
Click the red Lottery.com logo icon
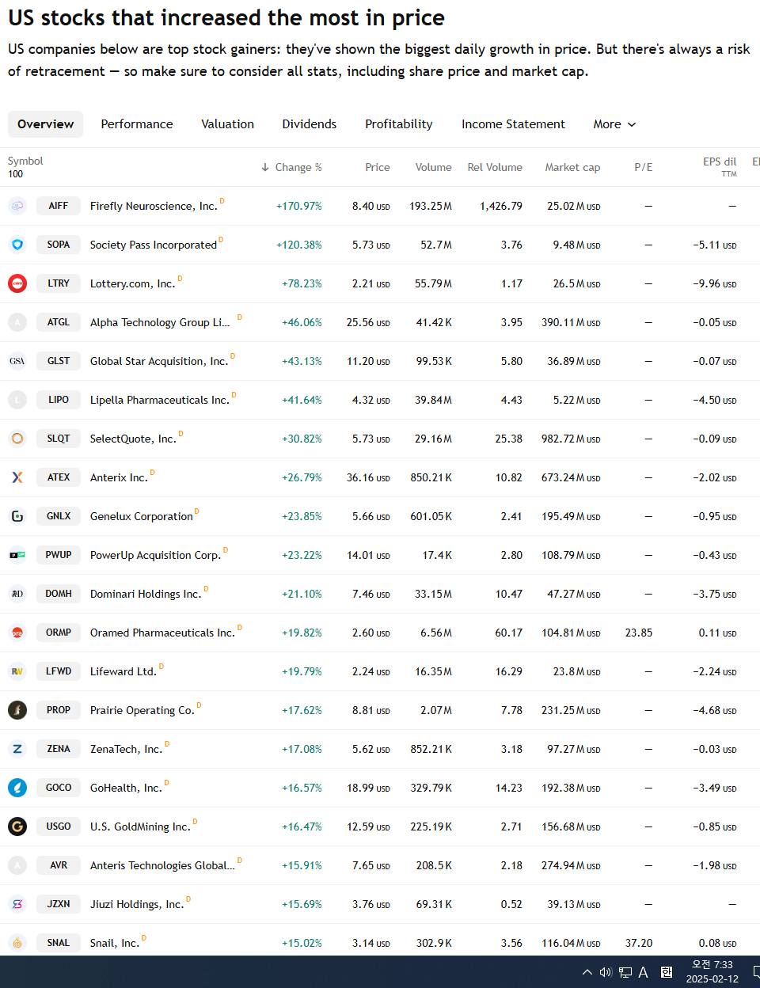click(x=17, y=283)
